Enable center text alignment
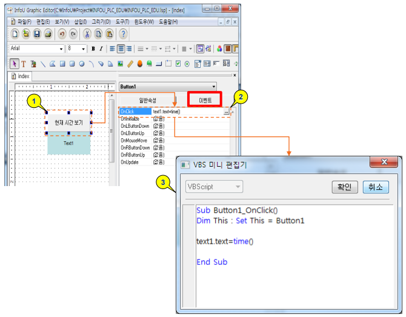The height and width of the screenshot is (317, 406). [121, 48]
